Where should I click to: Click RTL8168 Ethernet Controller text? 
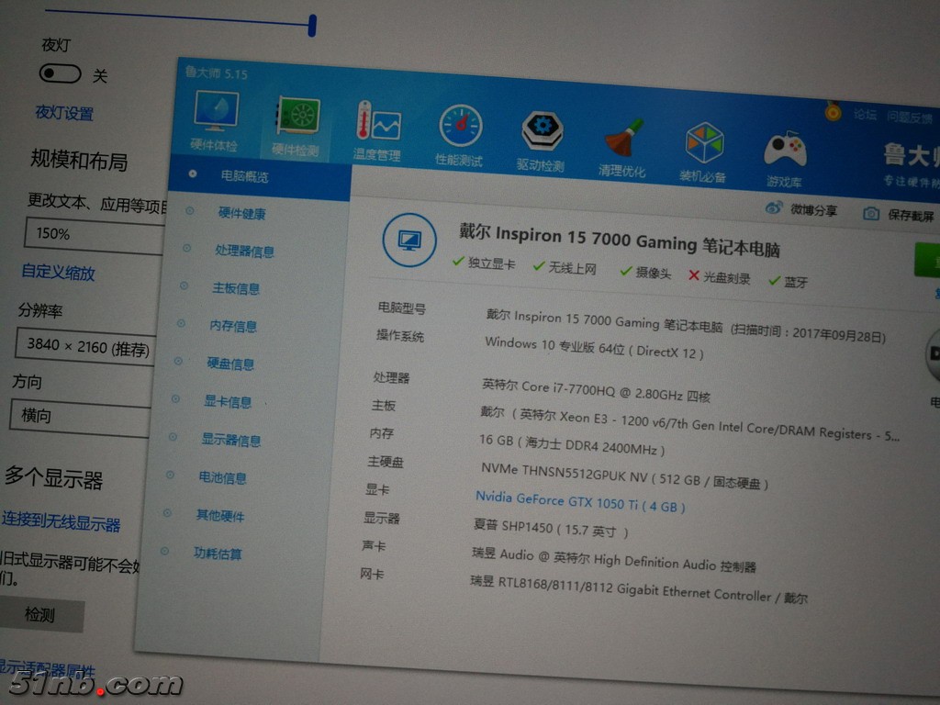639,589
